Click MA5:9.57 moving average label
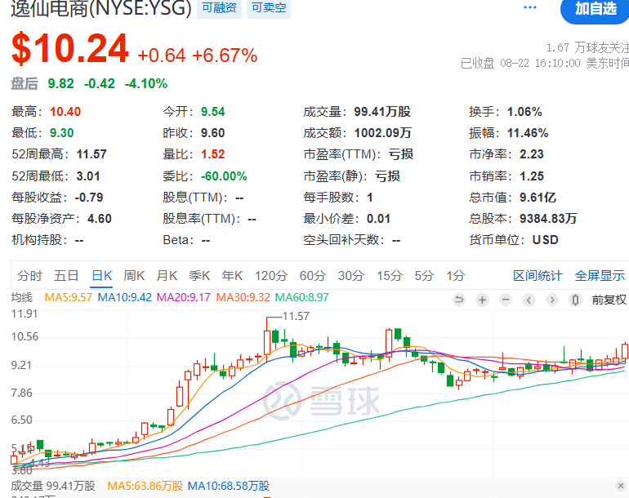This screenshot has width=629, height=498. (x=68, y=297)
